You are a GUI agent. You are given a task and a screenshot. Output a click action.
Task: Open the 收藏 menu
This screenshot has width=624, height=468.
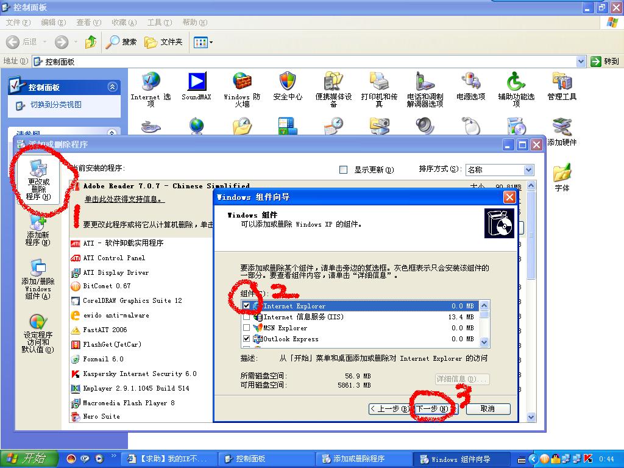124,23
